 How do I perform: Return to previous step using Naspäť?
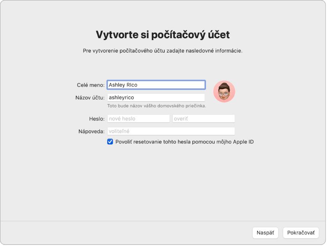(x=266, y=233)
